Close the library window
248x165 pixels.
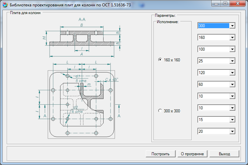[x=238, y=3]
